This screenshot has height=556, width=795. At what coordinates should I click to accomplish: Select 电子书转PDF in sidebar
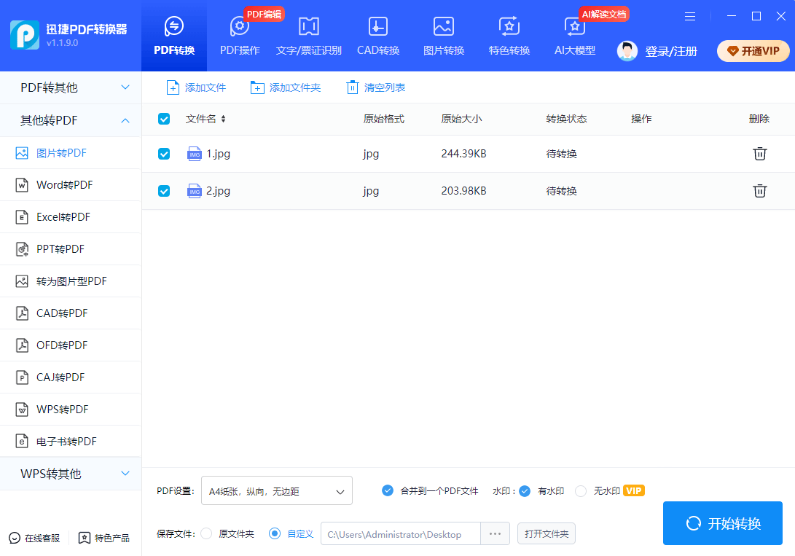point(71,442)
